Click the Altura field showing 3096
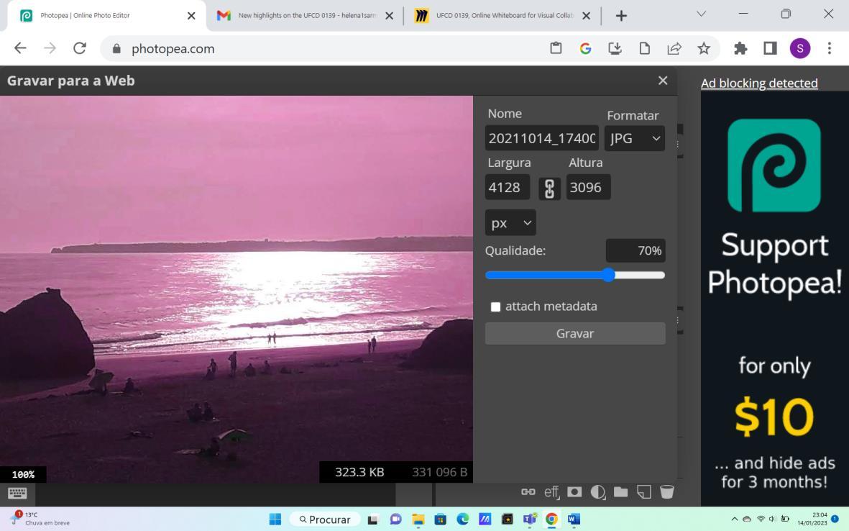The width and height of the screenshot is (849, 531). 589,188
